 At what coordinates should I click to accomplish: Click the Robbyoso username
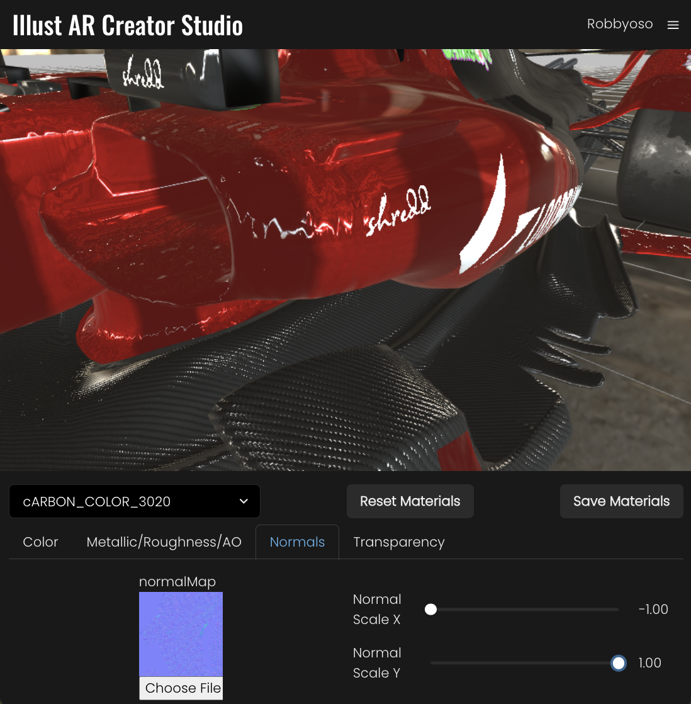coord(619,25)
